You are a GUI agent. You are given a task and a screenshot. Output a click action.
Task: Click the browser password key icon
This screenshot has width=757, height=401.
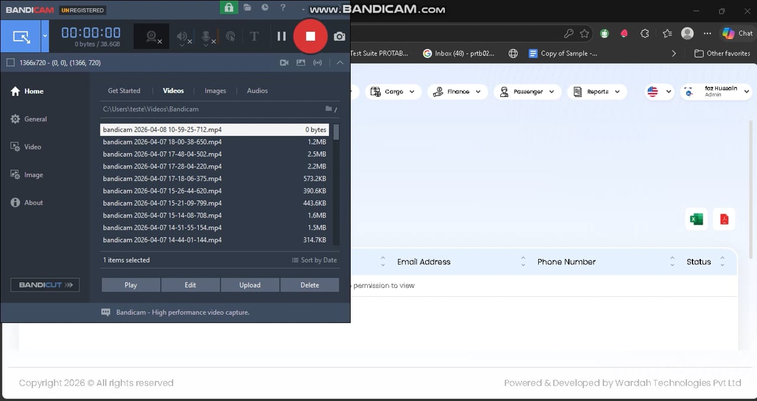click(569, 34)
